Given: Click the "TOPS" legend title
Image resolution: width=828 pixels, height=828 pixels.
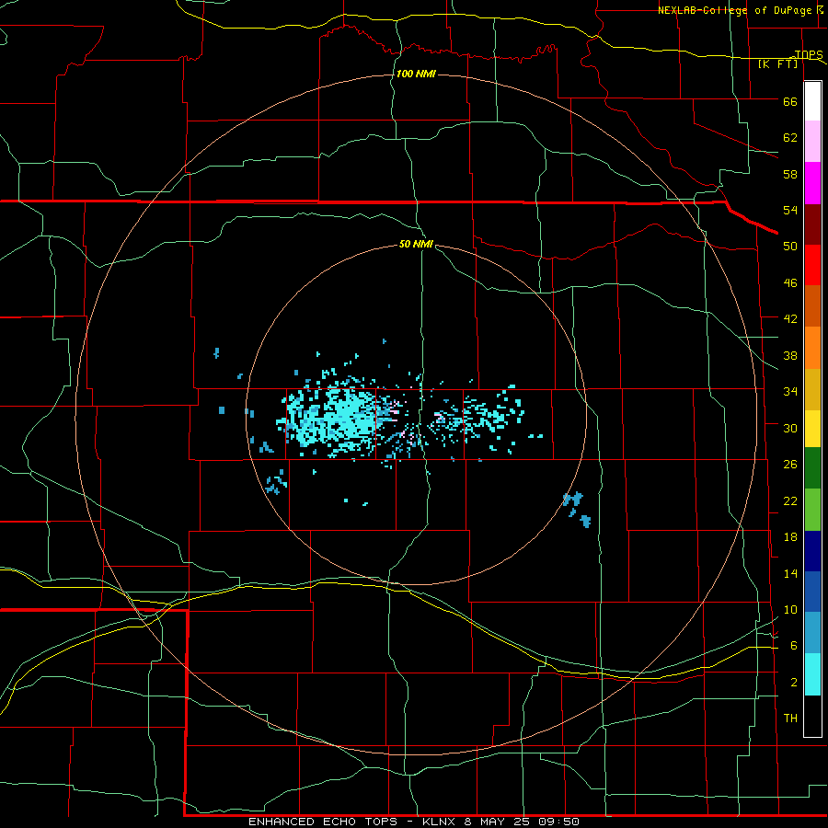Looking at the screenshot, I should pyautogui.click(x=809, y=54).
